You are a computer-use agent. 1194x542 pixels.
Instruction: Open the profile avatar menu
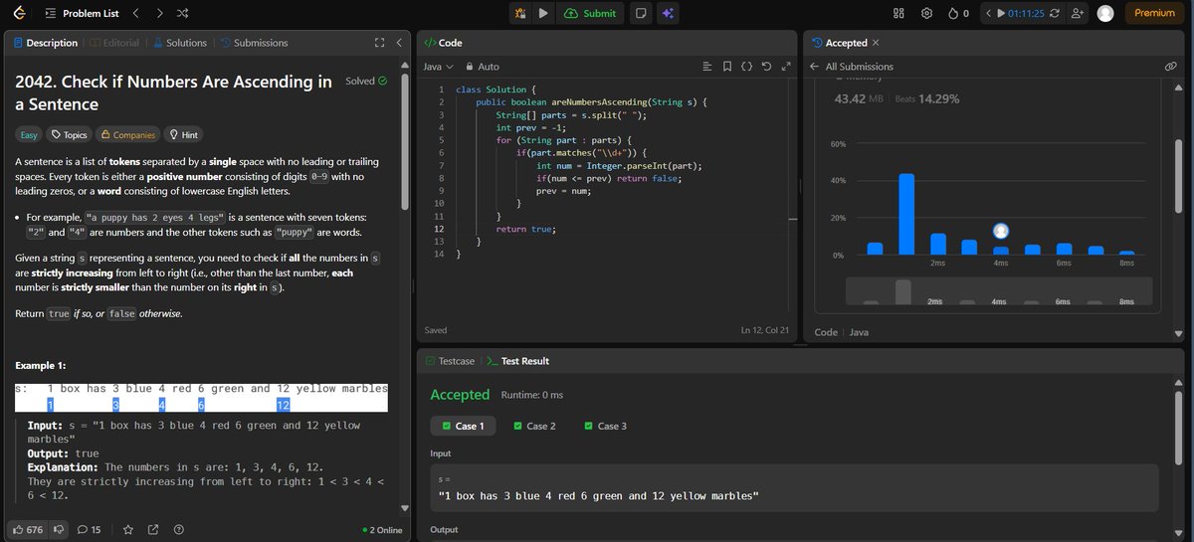pos(1105,13)
